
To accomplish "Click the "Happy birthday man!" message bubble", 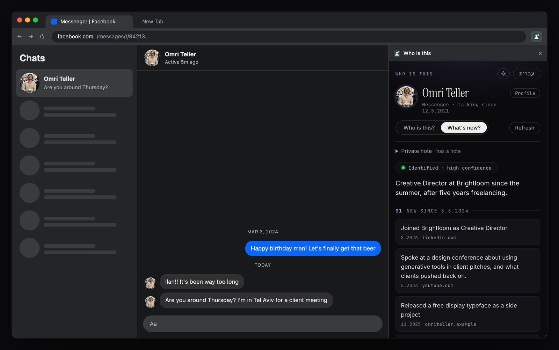I will 313,248.
